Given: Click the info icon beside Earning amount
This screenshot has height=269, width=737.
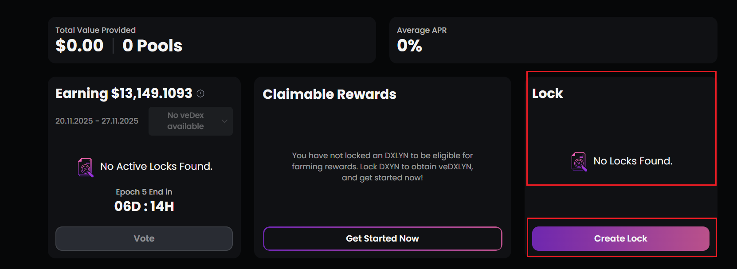Looking at the screenshot, I should 200,94.
